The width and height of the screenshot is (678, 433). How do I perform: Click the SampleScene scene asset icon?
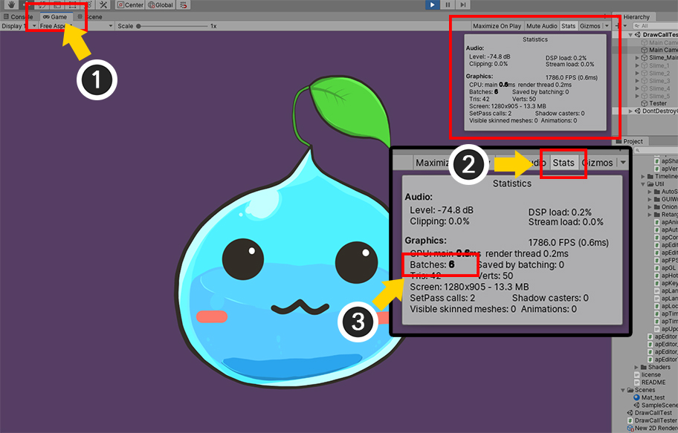click(x=636, y=406)
